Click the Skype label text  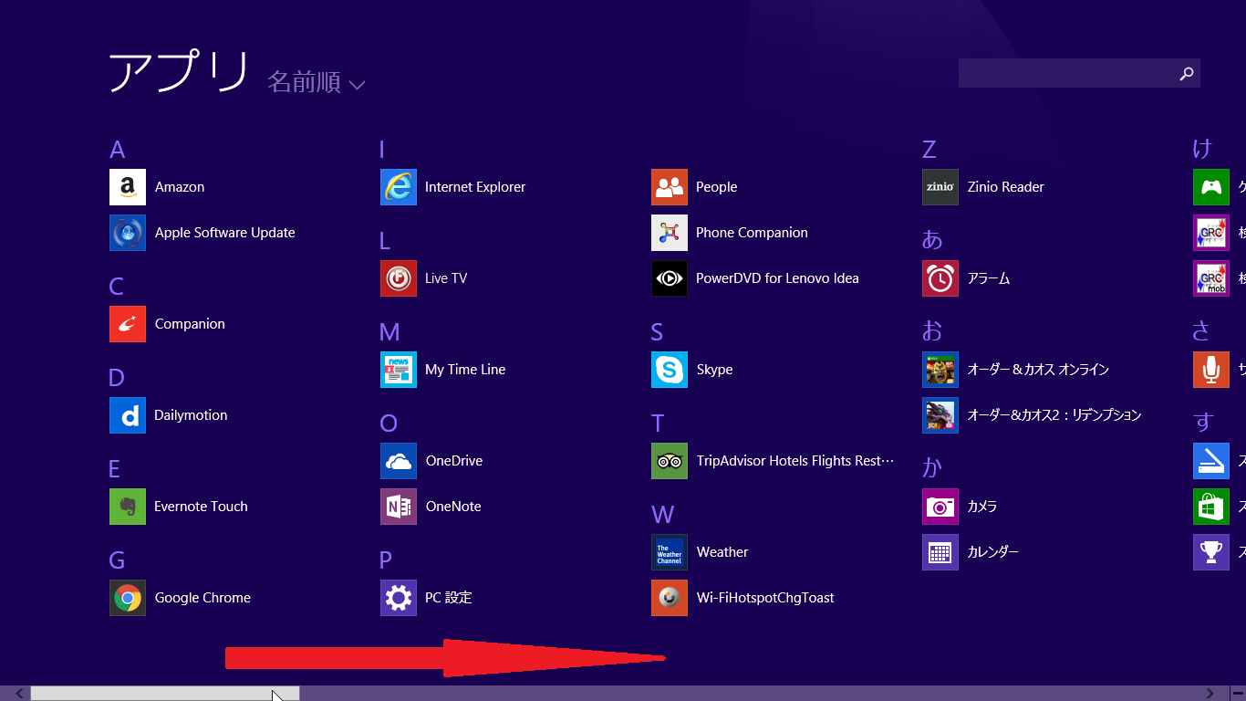coord(714,370)
